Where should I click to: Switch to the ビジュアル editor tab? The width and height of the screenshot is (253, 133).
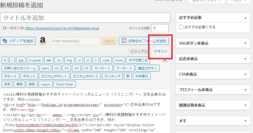(x=139, y=51)
